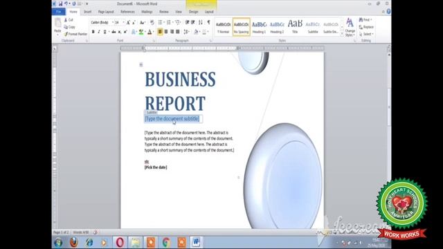The height and width of the screenshot is (249, 443).
Task: Toggle Center alignment
Action: pos(166,32)
